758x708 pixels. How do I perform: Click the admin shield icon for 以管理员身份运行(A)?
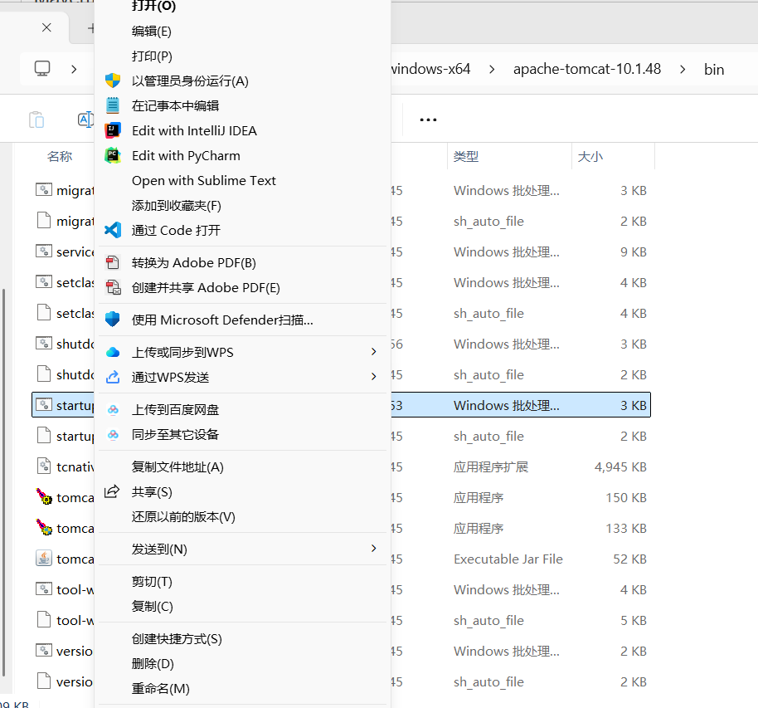[113, 81]
